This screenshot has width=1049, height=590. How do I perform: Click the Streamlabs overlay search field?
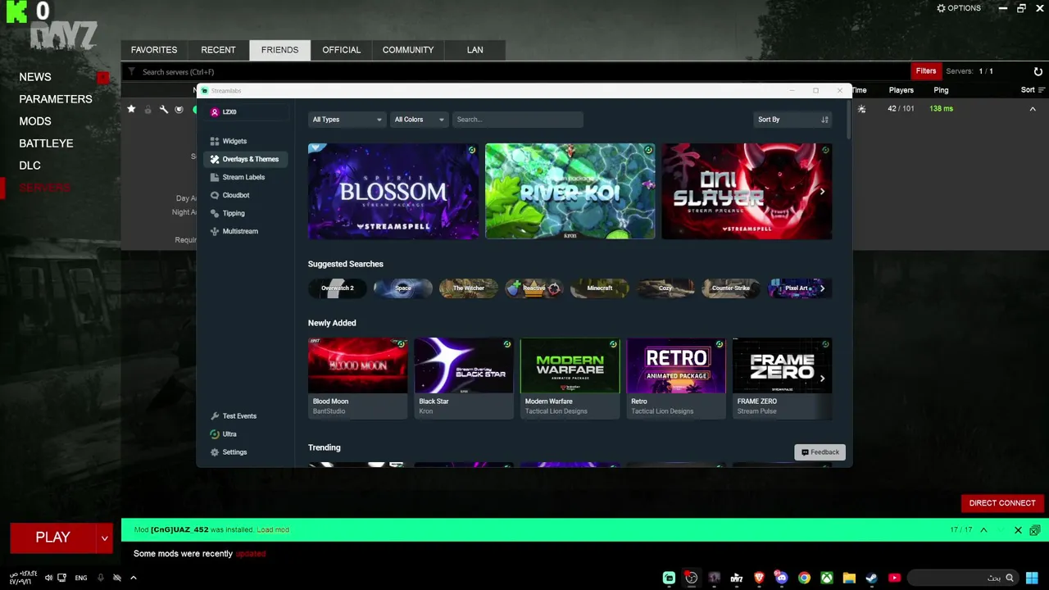click(517, 120)
